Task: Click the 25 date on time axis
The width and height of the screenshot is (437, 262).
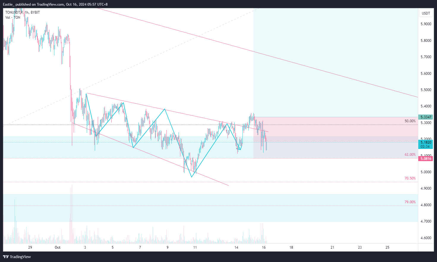Action: tap(387, 247)
